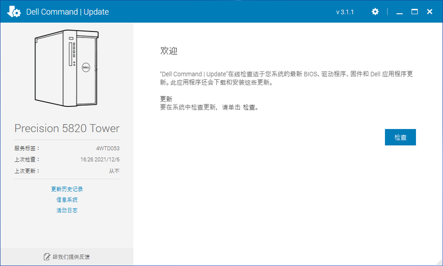Open the 更新历史记录 link
This screenshot has height=266, width=443.
click(66, 189)
